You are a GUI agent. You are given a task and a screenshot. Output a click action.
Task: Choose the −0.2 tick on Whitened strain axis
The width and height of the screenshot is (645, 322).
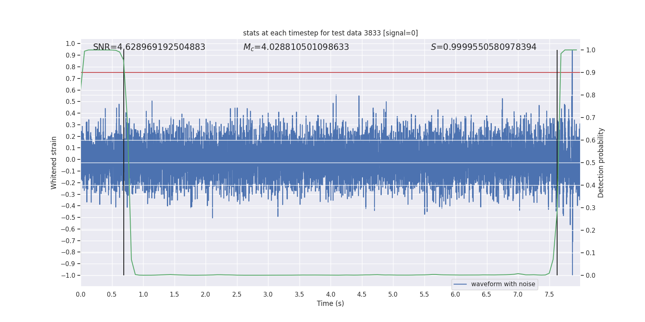[68, 183]
